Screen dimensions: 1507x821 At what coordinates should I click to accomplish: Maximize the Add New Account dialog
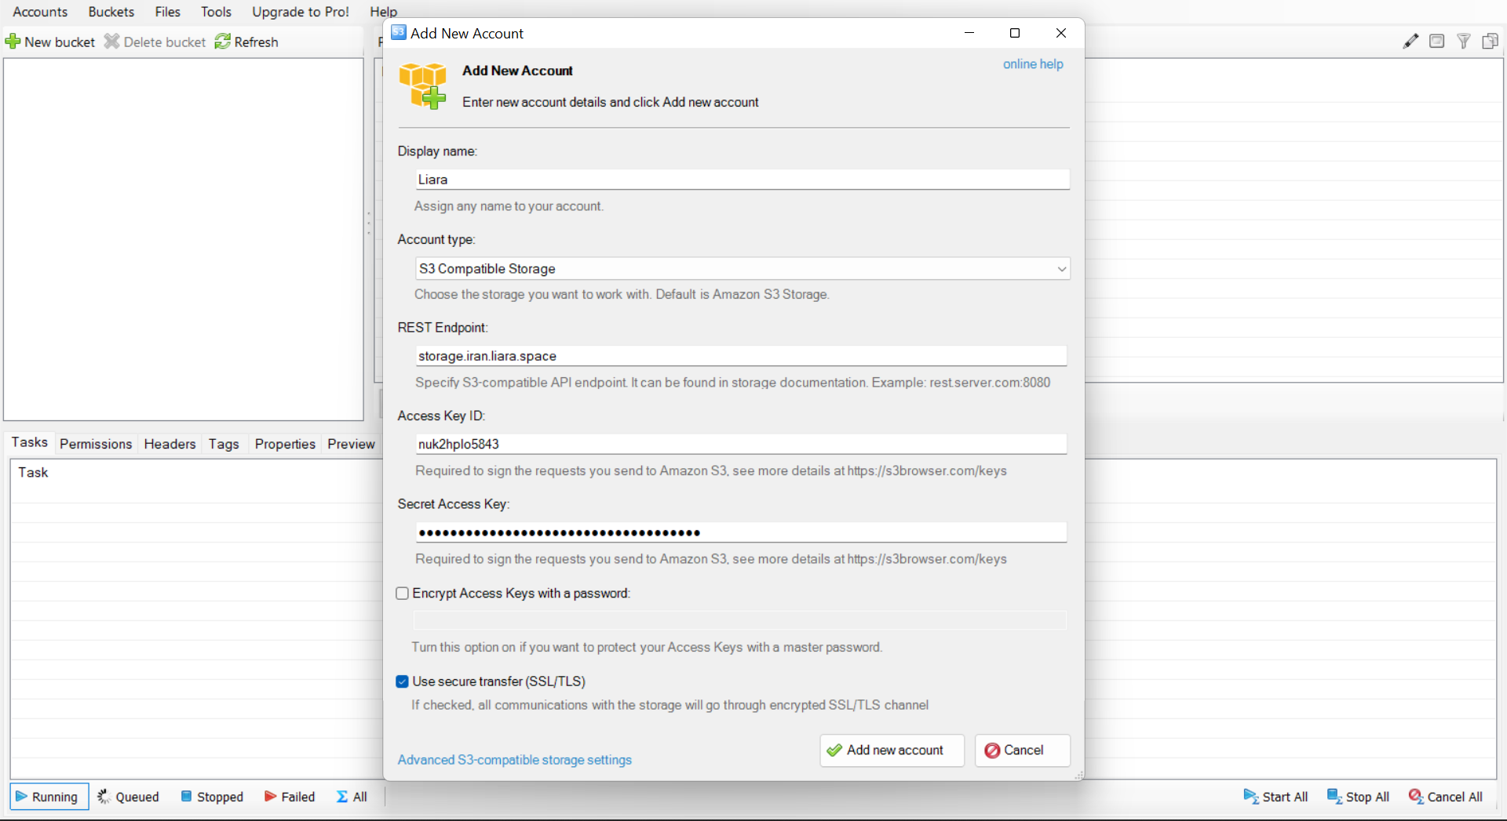[x=1015, y=33]
